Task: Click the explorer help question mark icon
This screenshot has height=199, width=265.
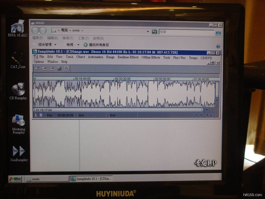Action: point(218,46)
